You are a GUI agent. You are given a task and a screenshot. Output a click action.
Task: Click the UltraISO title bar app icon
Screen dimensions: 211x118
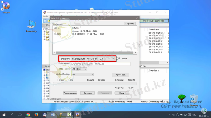tap(45, 12)
